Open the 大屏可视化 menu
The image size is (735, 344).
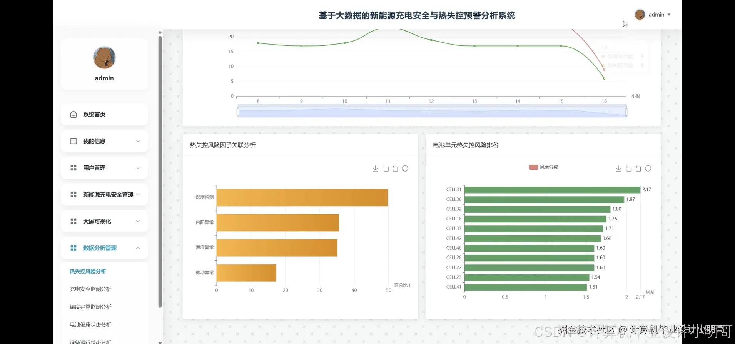(x=104, y=221)
